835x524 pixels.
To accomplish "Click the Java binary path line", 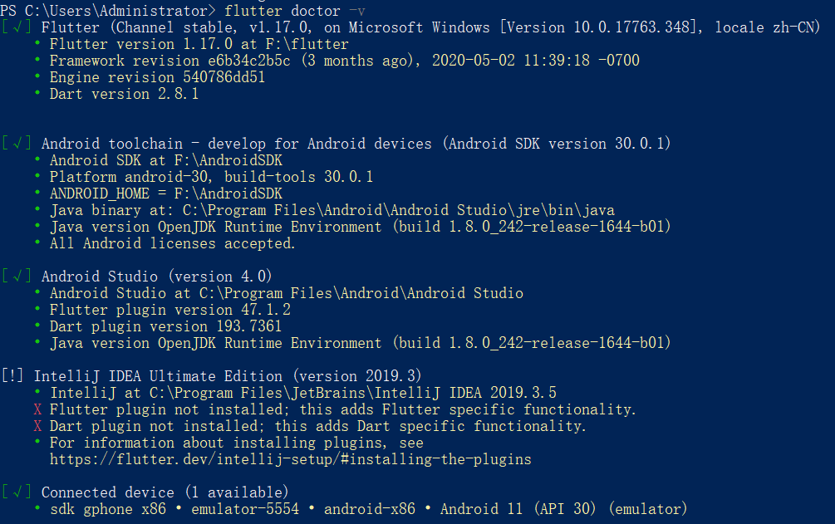I will (x=332, y=210).
